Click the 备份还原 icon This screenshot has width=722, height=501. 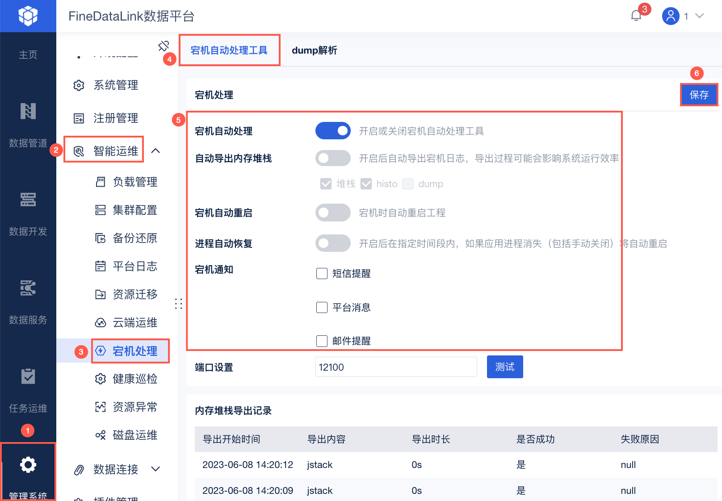click(101, 238)
